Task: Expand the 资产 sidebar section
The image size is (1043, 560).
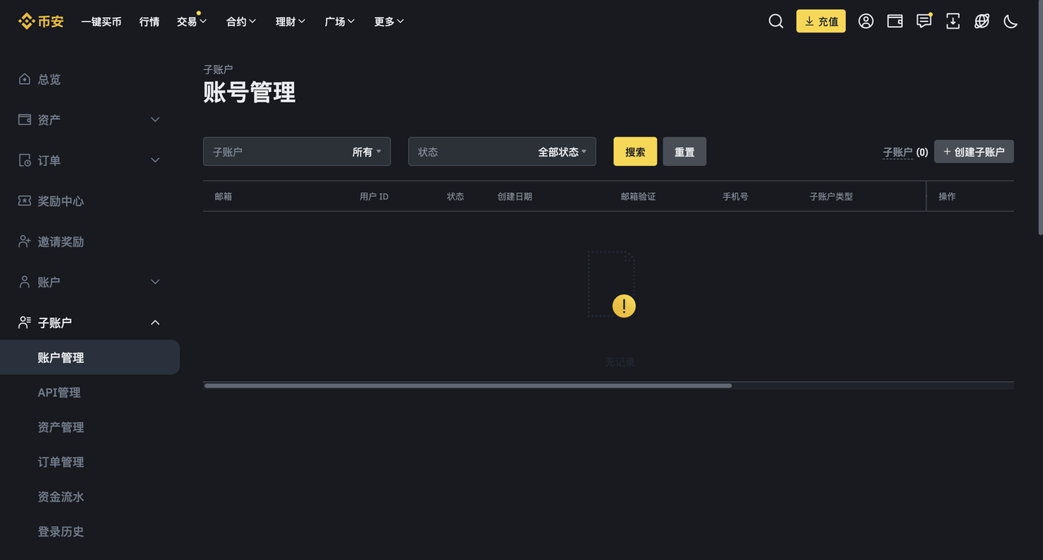Action: tap(90, 120)
